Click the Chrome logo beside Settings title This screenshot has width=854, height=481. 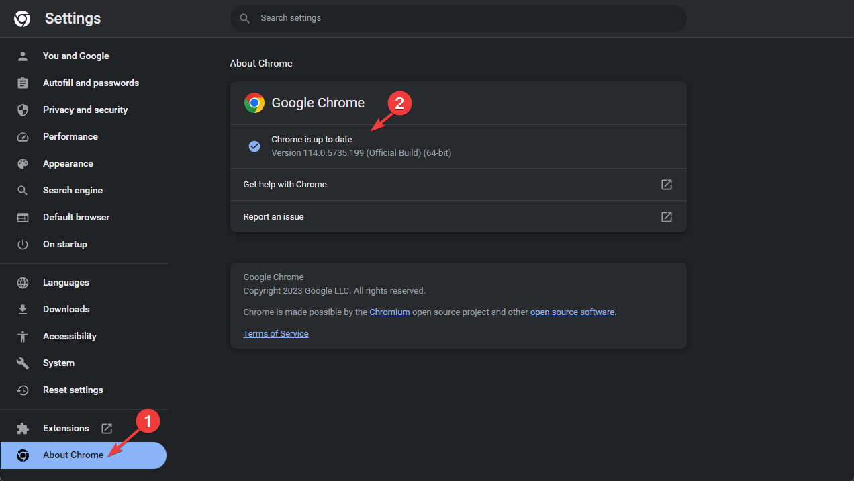click(22, 19)
